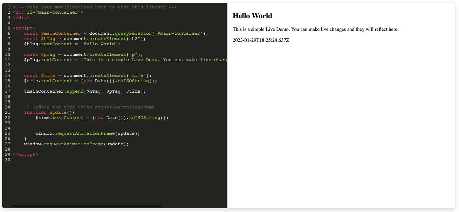Click the 'Update the time' comment line
The width and height of the screenshot is (459, 212).
pyautogui.click(x=89, y=107)
